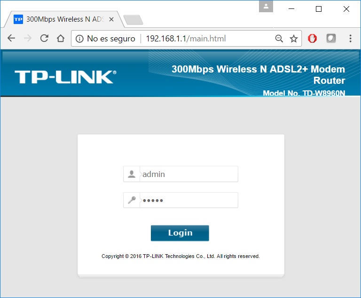Click the 'No es seguro' security label
The height and width of the screenshot is (298, 361).
point(111,39)
